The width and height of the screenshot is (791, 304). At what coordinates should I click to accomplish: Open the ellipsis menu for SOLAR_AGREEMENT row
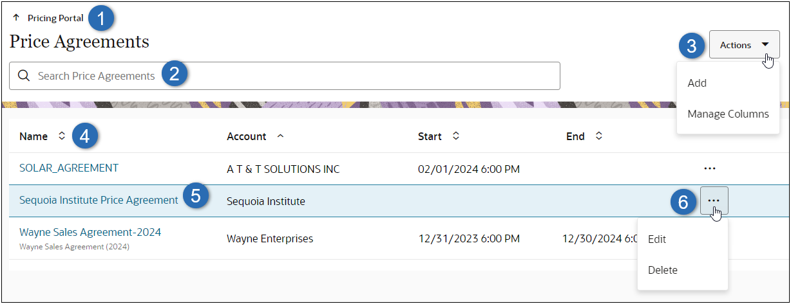point(710,168)
